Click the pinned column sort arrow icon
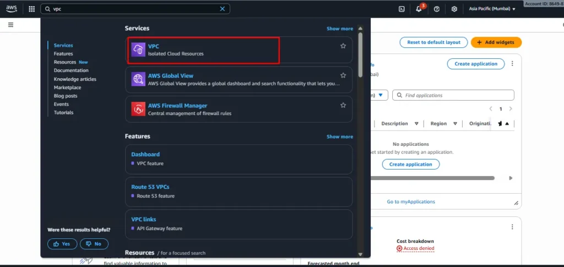This screenshot has width=564, height=267. 507,123
